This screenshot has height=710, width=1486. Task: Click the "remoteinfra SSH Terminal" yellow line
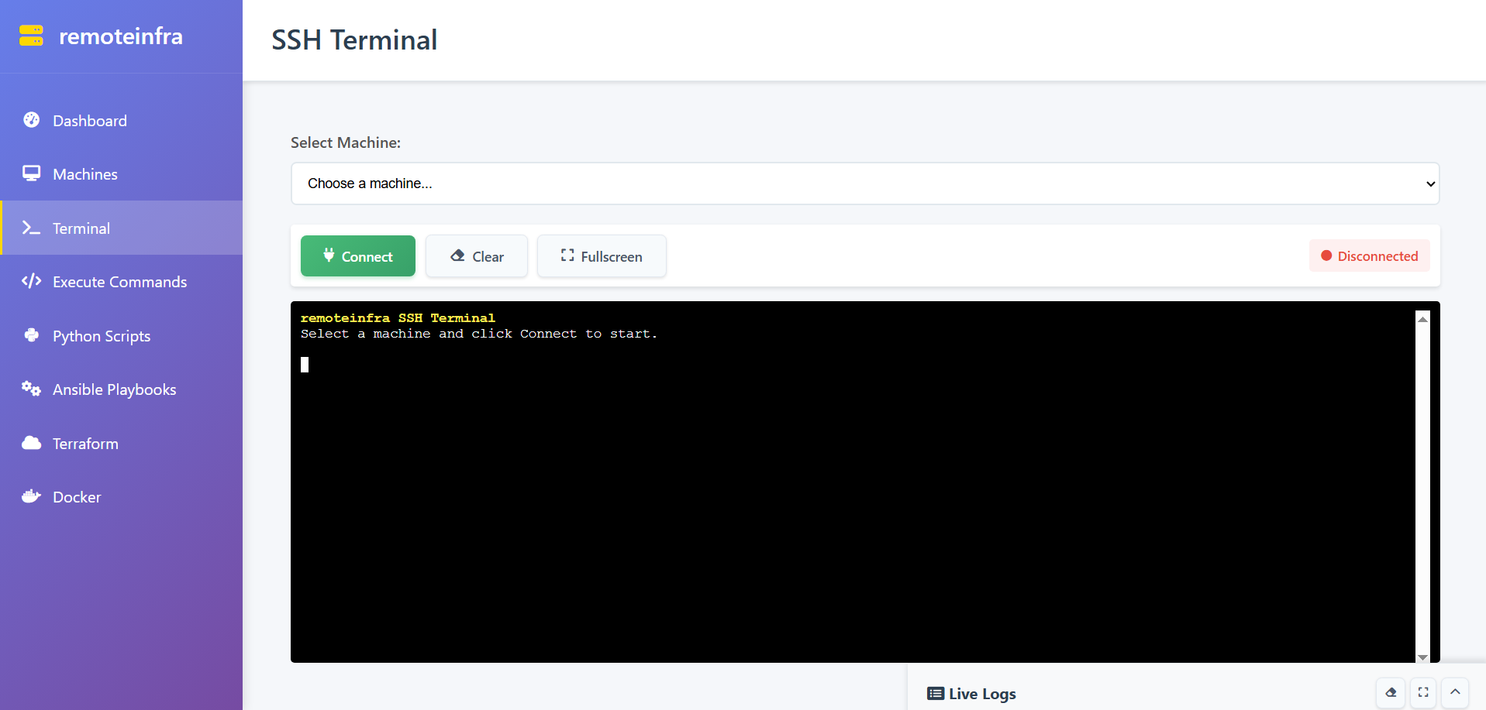point(398,317)
